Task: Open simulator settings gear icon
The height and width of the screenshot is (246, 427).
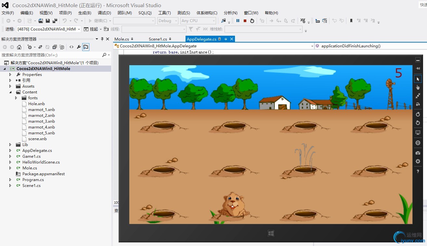Action: tap(418, 162)
